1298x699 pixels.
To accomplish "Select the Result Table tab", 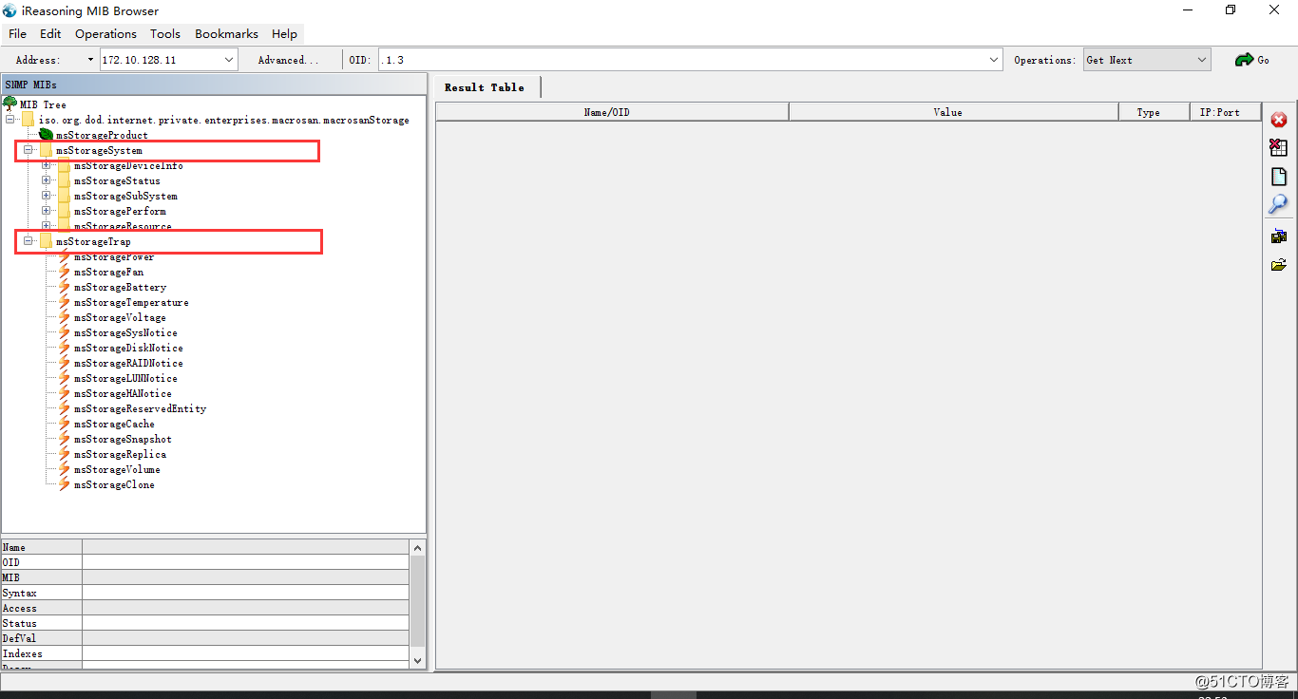I will [x=486, y=86].
